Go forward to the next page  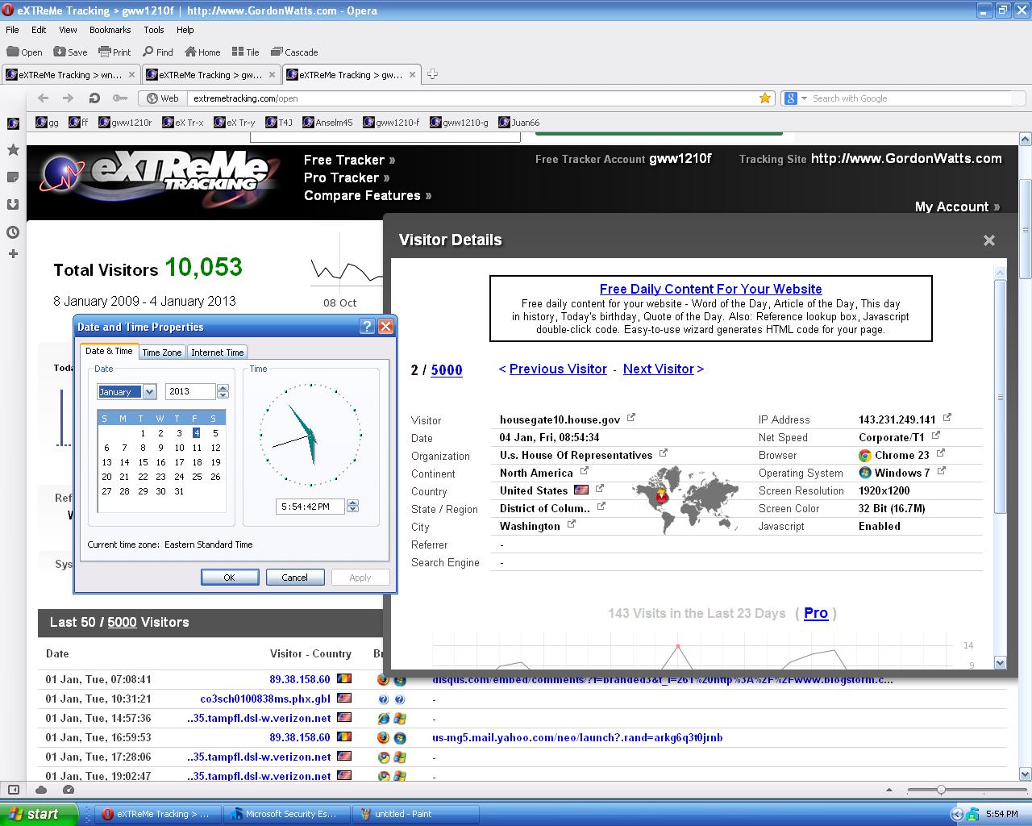click(68, 98)
